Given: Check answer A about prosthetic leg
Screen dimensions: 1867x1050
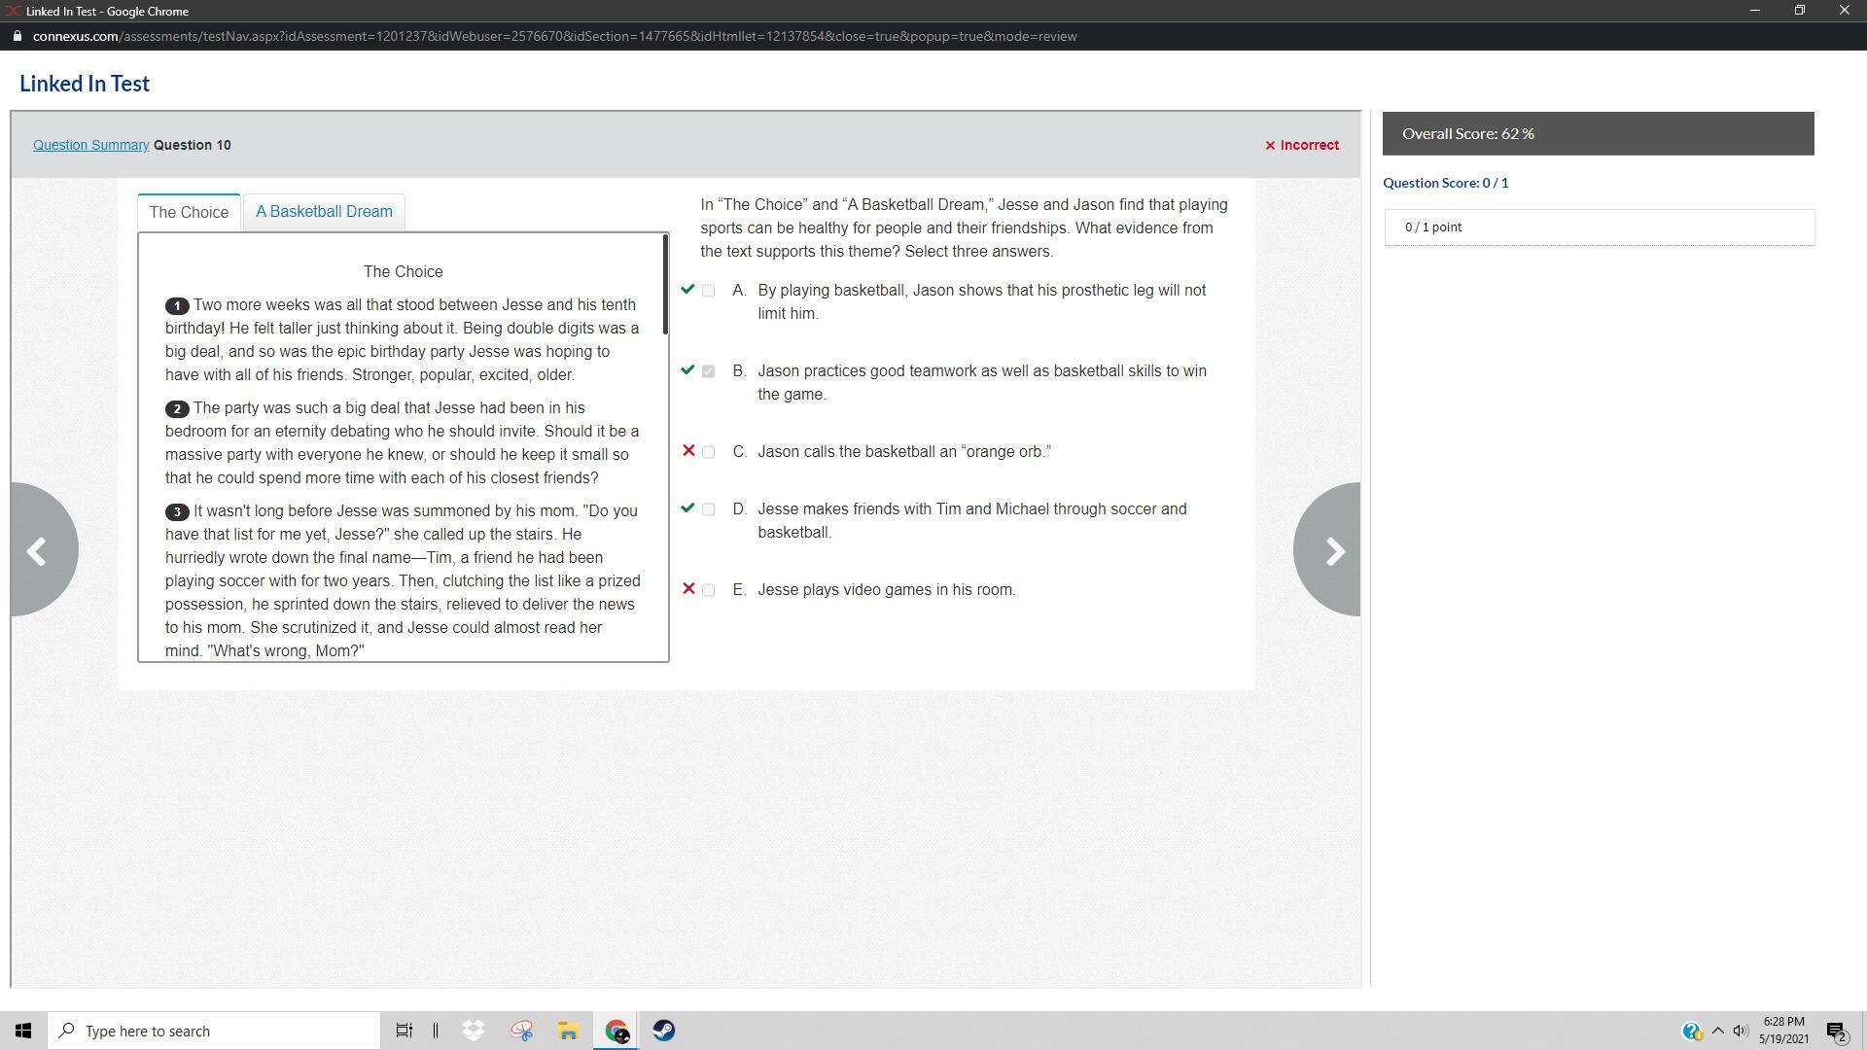Looking at the screenshot, I should 708,291.
